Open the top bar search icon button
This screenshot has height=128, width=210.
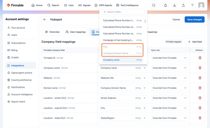tap(154, 5)
